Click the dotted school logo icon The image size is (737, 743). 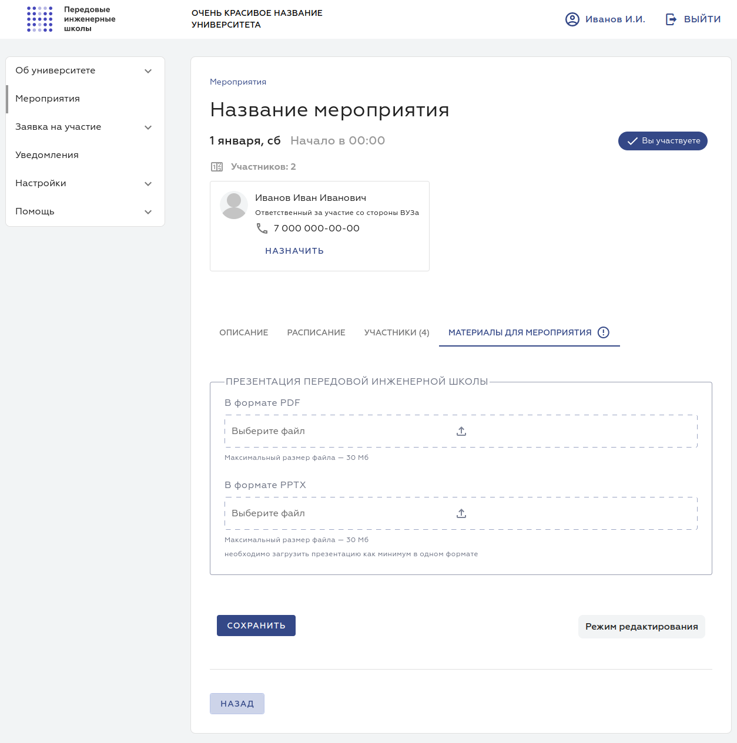tap(40, 19)
